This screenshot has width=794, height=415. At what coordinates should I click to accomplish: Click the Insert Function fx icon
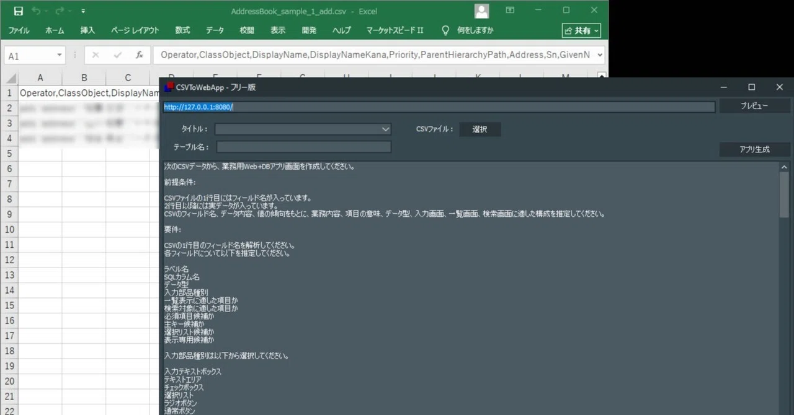point(140,55)
